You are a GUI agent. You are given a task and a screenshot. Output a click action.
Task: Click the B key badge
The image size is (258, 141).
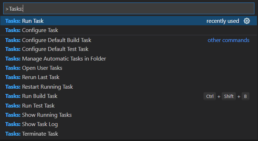point(245,96)
